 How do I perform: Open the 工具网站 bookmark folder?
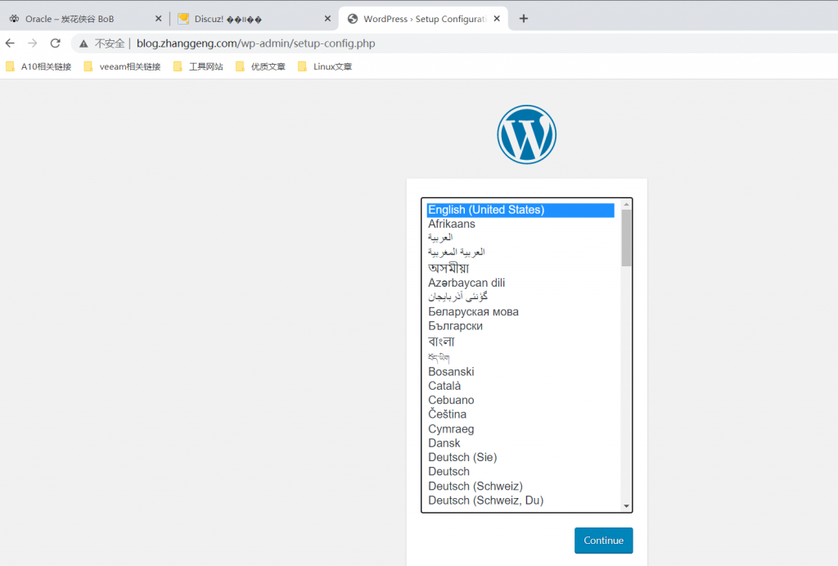(198, 66)
